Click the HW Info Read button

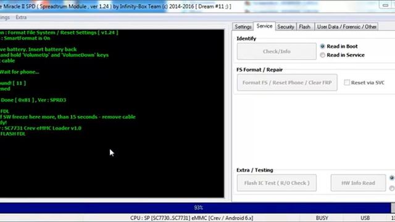(358, 183)
